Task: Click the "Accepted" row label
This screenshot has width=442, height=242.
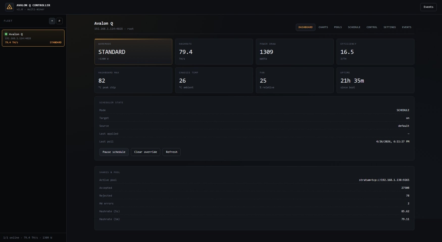Action: 106,188
